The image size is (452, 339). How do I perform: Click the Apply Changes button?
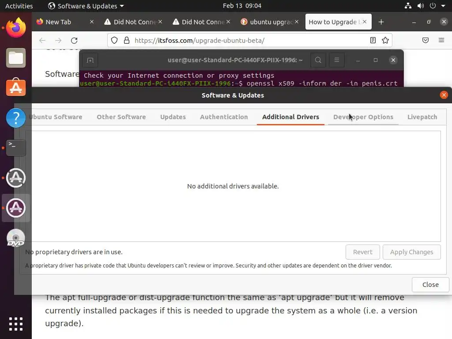point(412,252)
